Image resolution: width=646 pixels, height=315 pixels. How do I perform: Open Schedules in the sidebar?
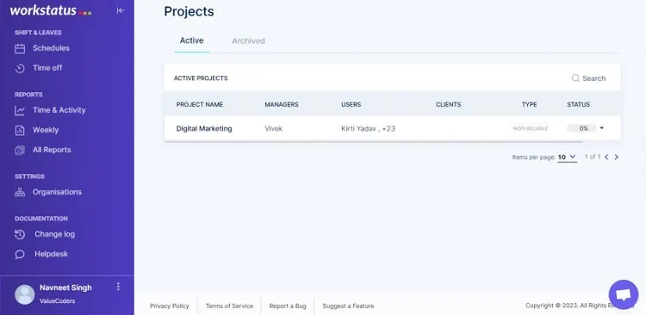coord(51,48)
